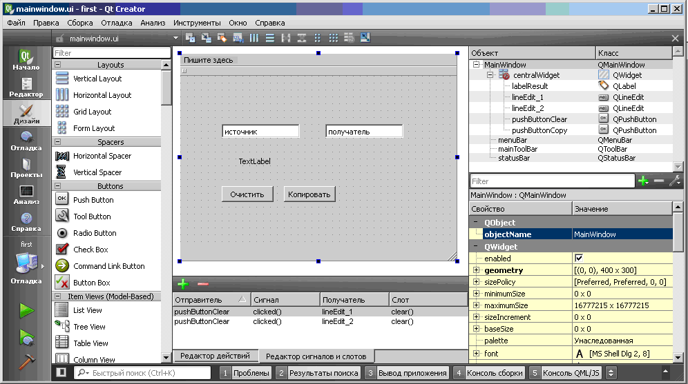Expand the geometry property
The height and width of the screenshot is (384, 688).
(x=477, y=270)
